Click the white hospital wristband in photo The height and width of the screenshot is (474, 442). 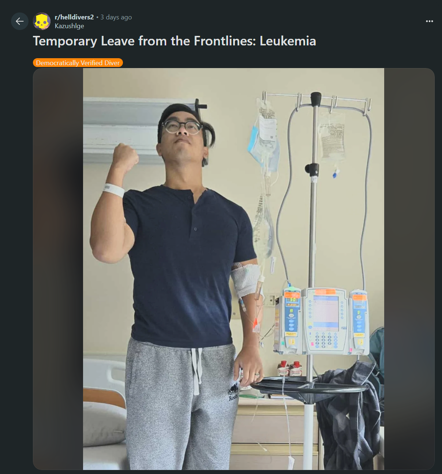tap(113, 190)
